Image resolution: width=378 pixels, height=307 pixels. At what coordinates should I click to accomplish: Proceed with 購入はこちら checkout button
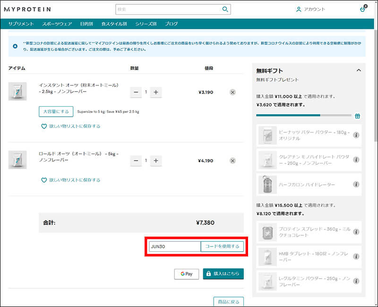pos(223,274)
